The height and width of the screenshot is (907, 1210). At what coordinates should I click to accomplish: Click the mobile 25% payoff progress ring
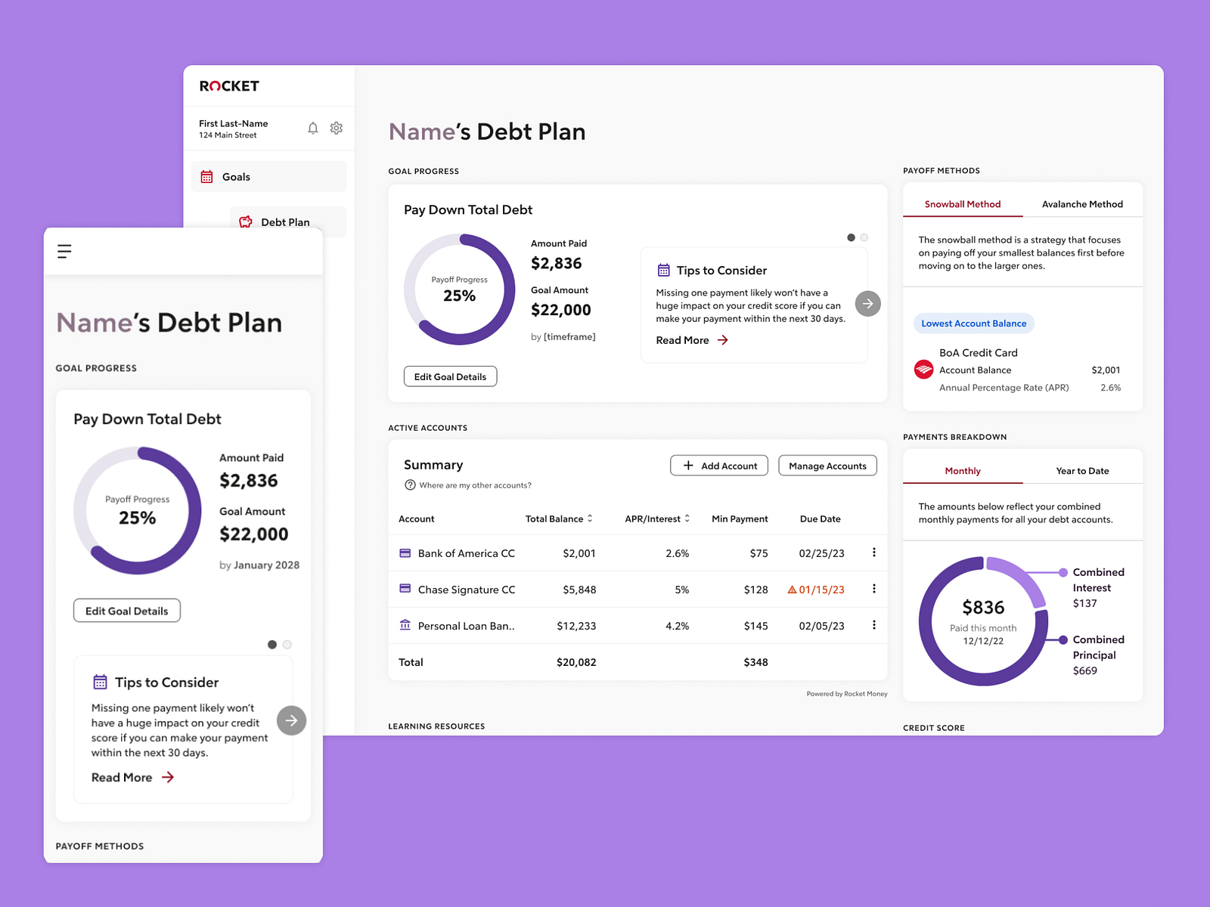pyautogui.click(x=138, y=510)
